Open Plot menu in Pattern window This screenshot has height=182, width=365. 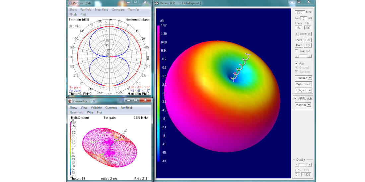click(83, 14)
